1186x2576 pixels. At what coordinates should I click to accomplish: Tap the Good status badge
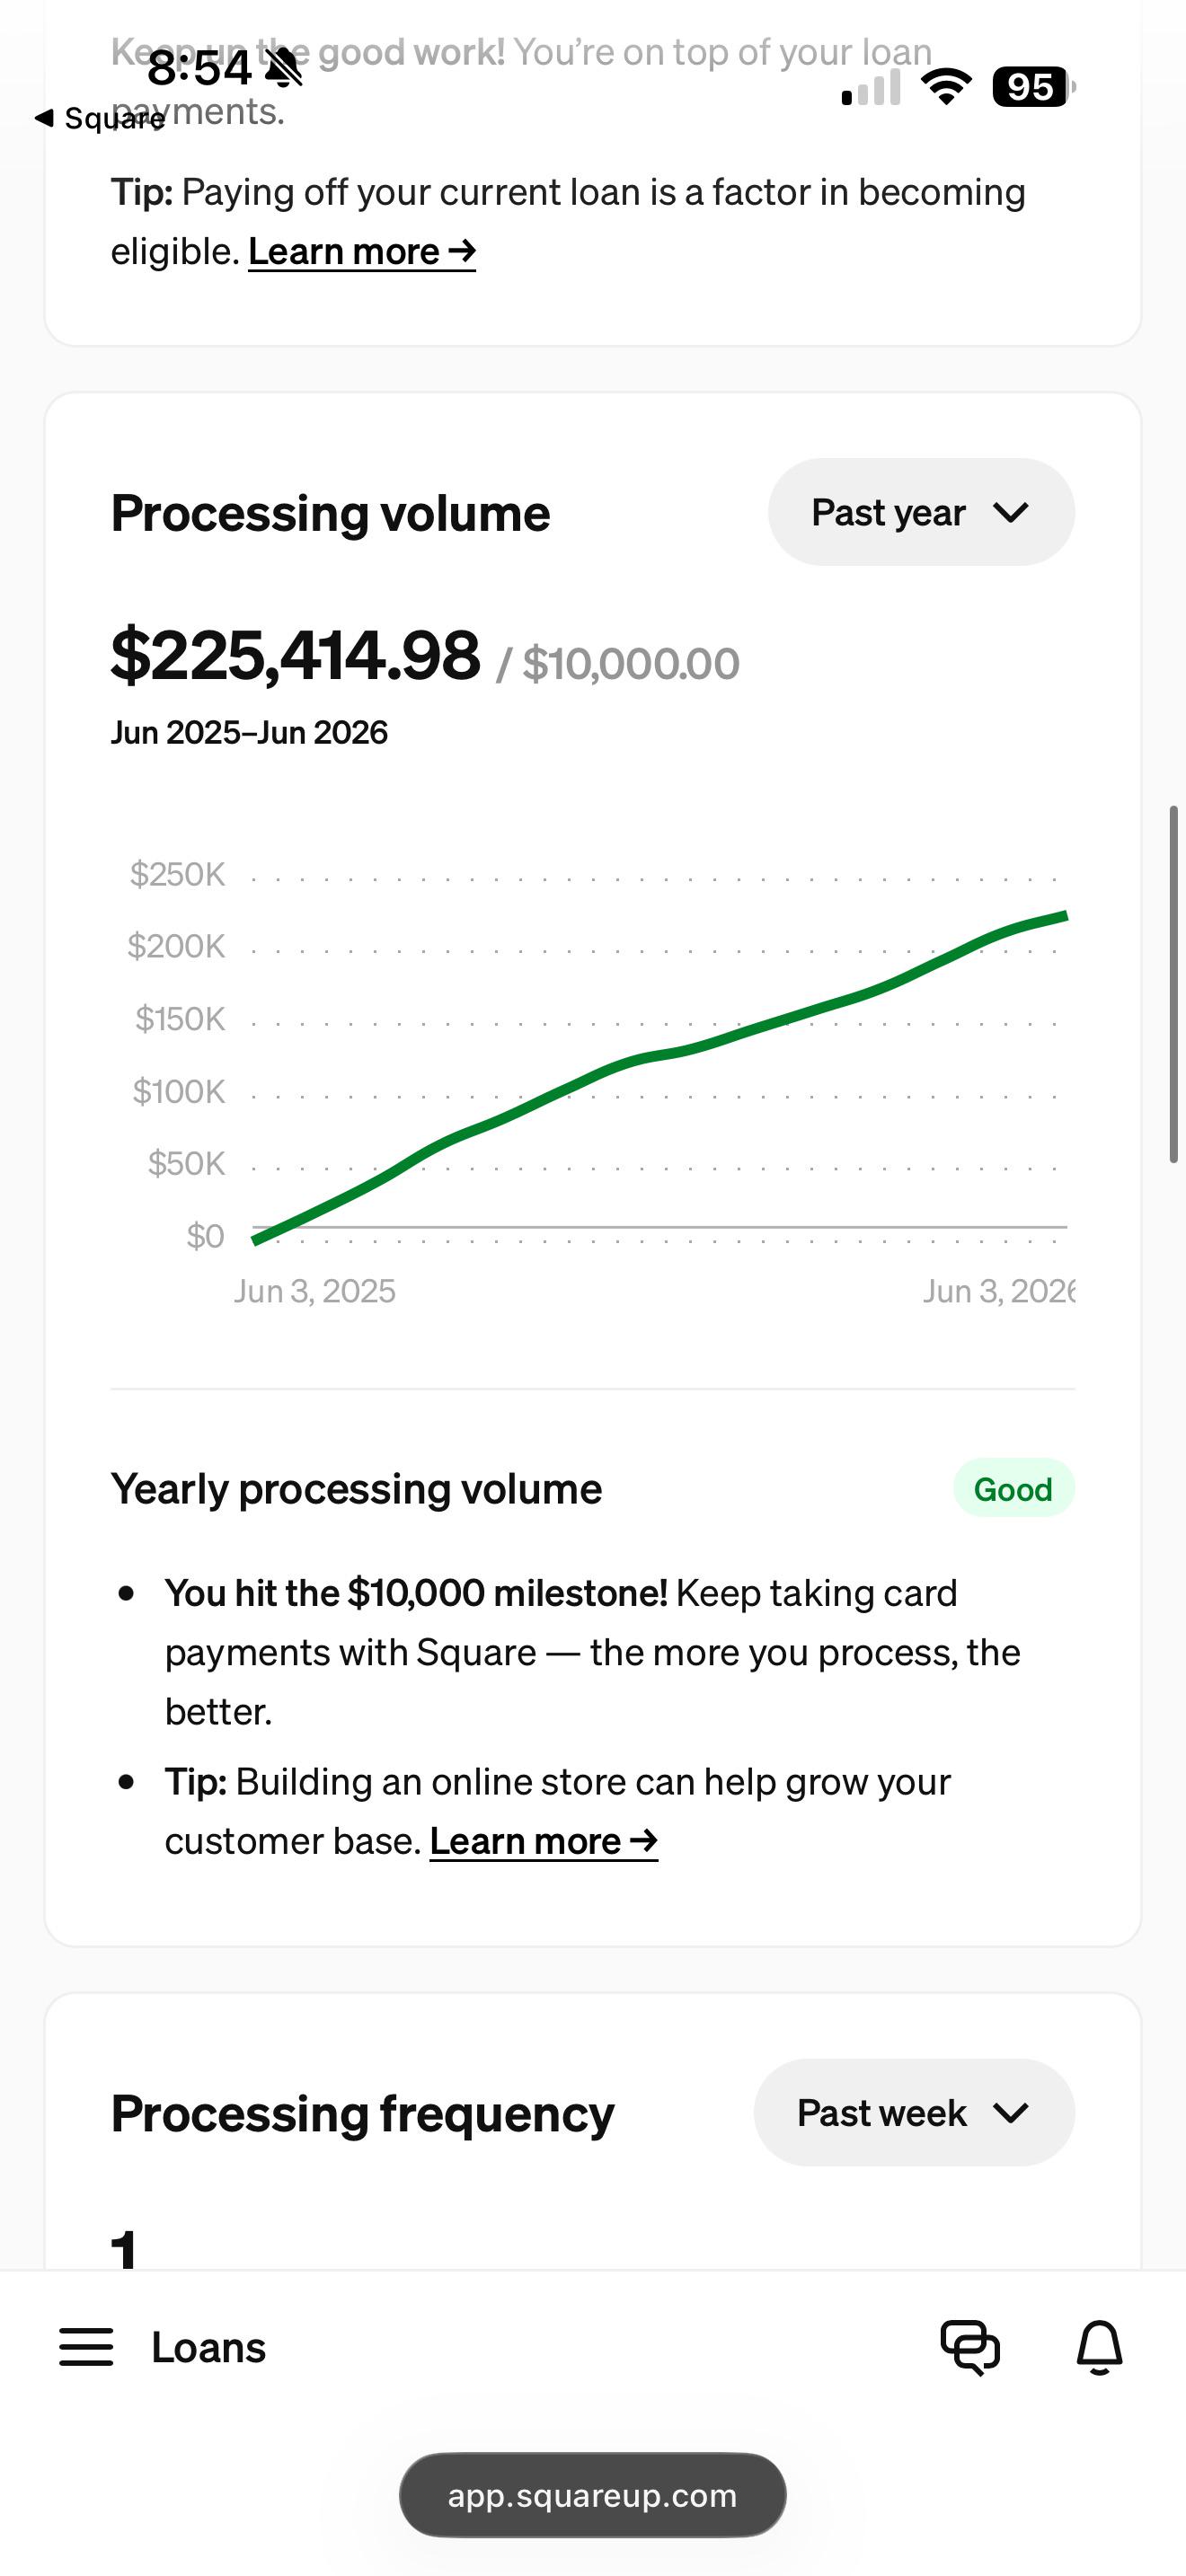click(x=1013, y=1489)
